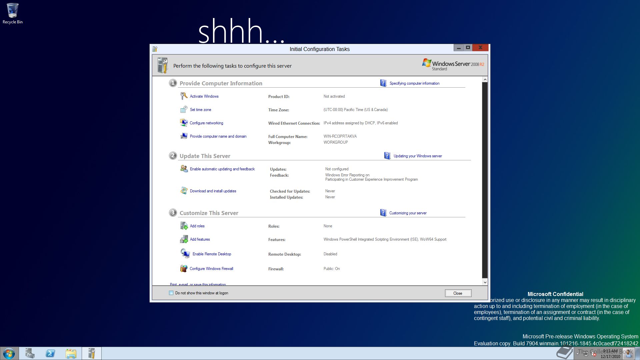640x360 pixels.
Task: Open Add features link
Action: [x=200, y=239]
